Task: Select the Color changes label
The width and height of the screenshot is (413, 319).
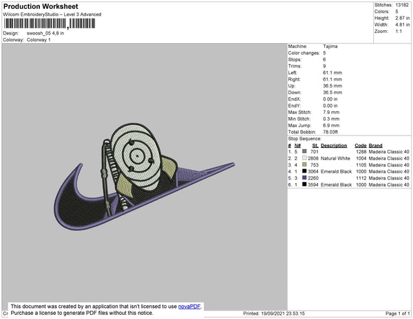Action: 304,53
